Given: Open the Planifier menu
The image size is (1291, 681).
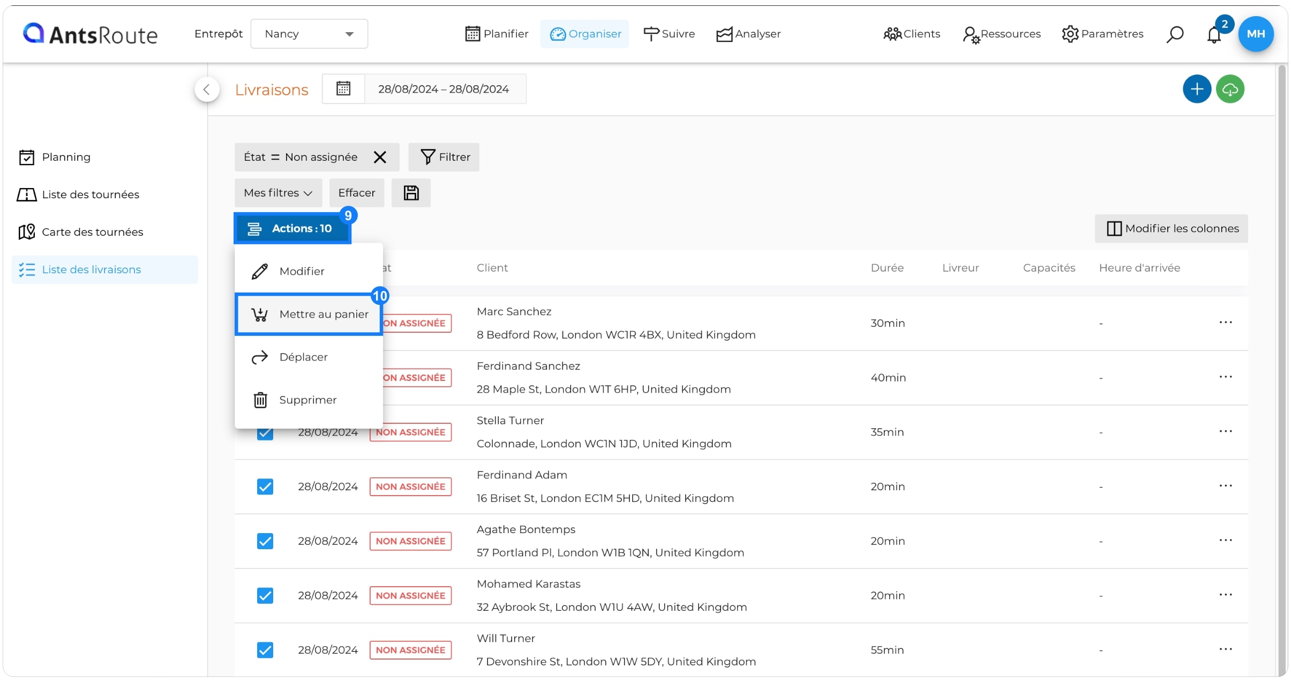Looking at the screenshot, I should (497, 34).
